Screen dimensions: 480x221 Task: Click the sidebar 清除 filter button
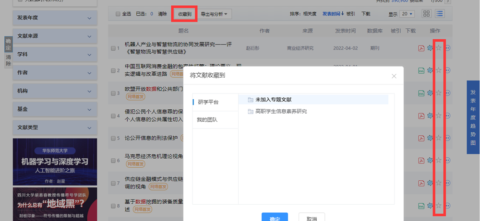tap(9, 60)
